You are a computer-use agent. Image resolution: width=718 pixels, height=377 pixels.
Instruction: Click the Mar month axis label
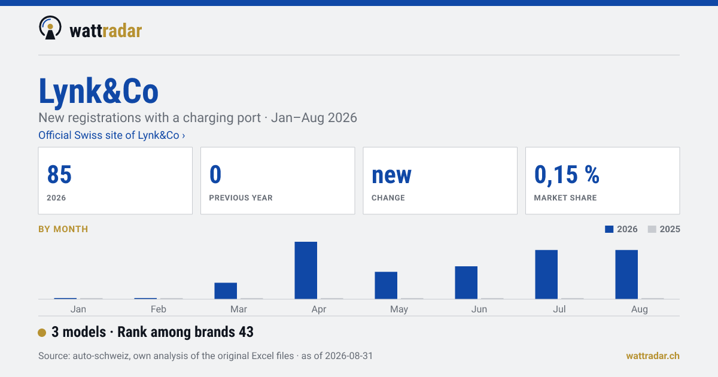point(239,309)
